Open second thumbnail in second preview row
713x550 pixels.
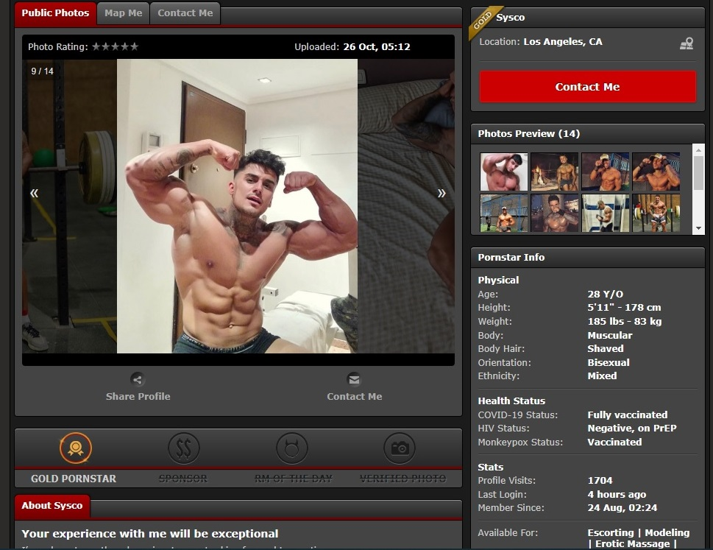coord(554,213)
